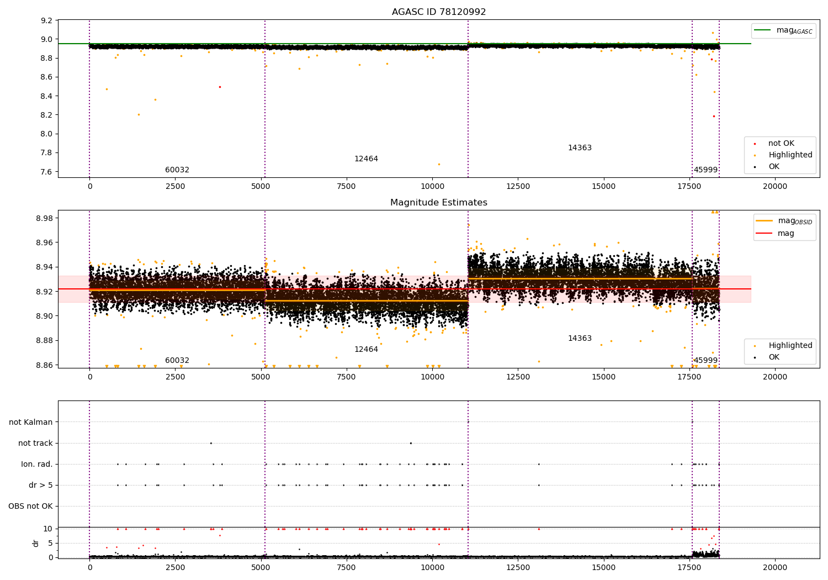Click OBSID label 45999 in Magnitude Estimates plot
828x580 pixels.
pos(705,361)
